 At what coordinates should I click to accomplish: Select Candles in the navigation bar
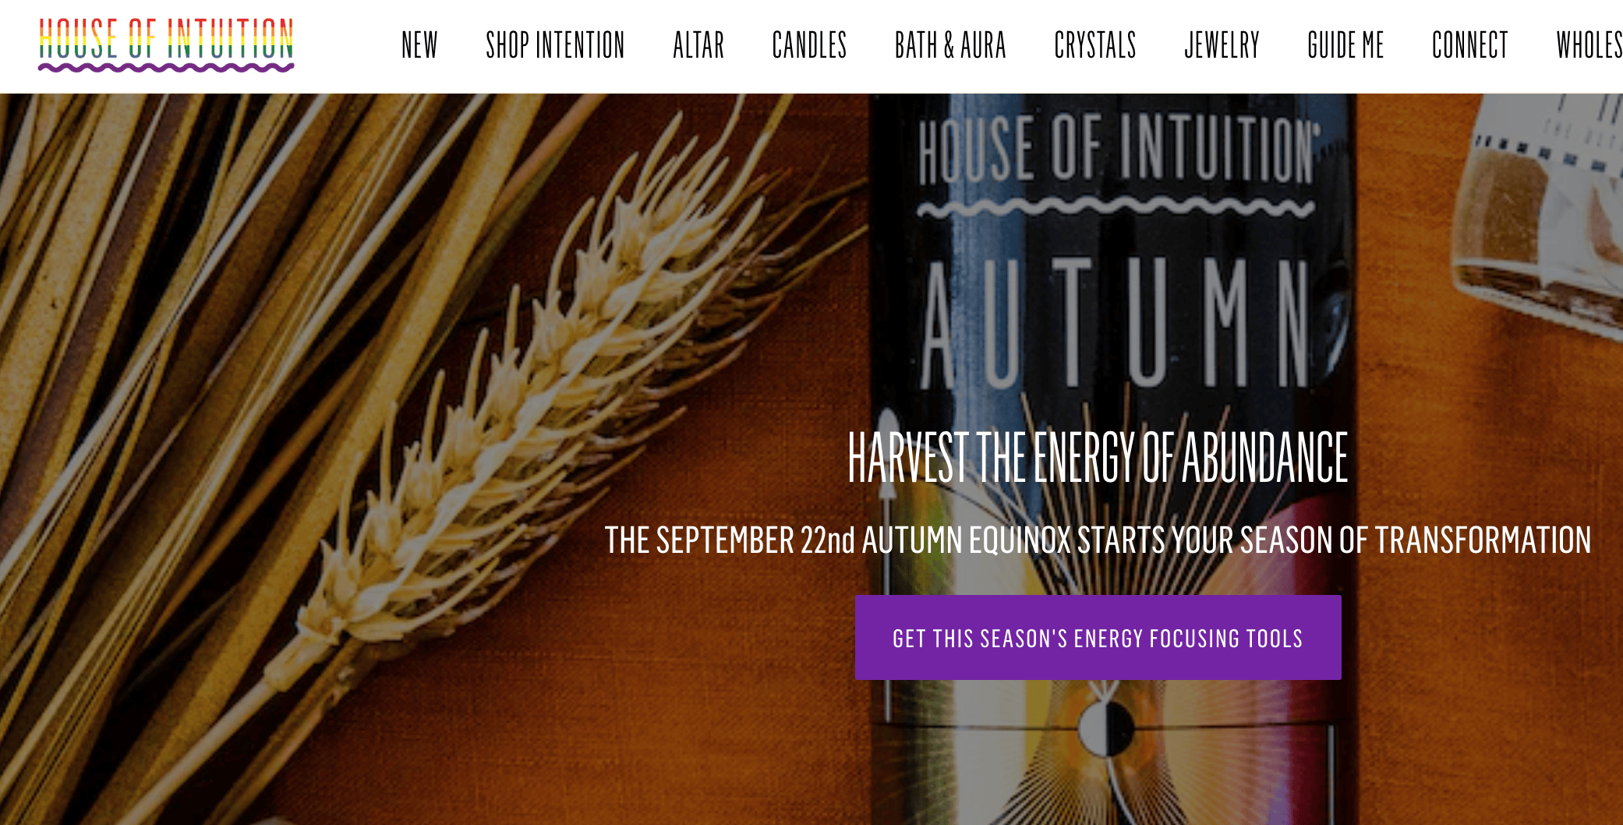click(809, 45)
